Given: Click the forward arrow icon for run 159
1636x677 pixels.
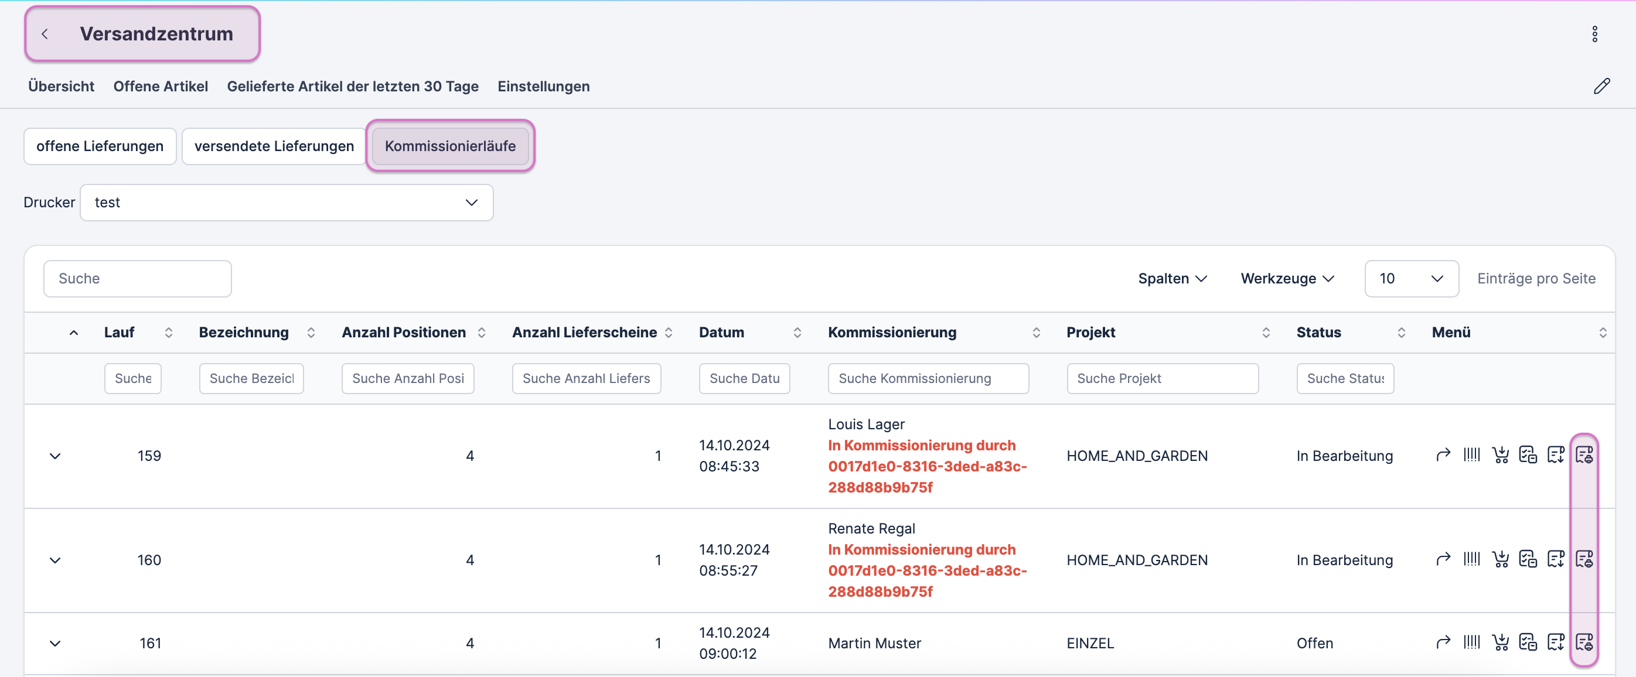Looking at the screenshot, I should coord(1443,454).
